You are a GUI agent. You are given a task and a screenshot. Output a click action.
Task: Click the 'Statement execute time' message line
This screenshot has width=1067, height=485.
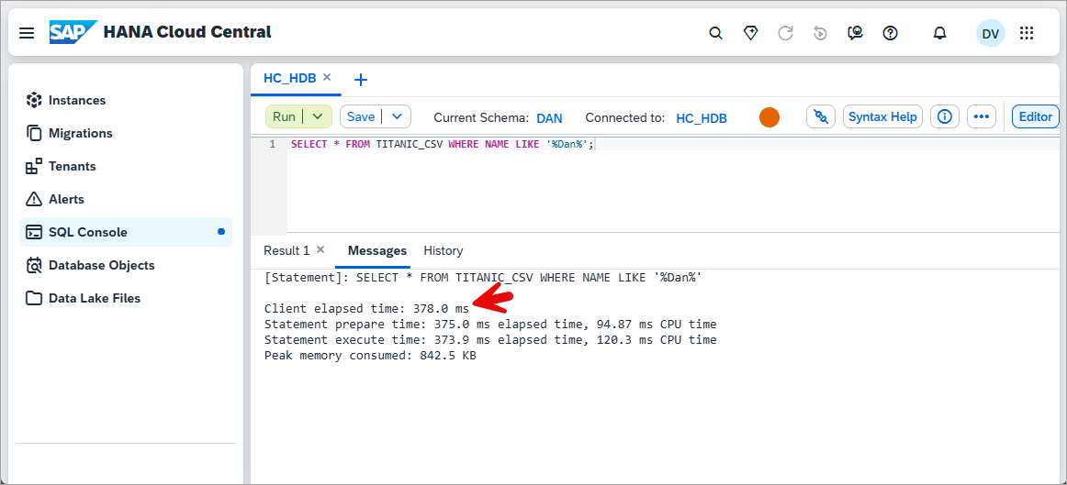[x=490, y=339]
